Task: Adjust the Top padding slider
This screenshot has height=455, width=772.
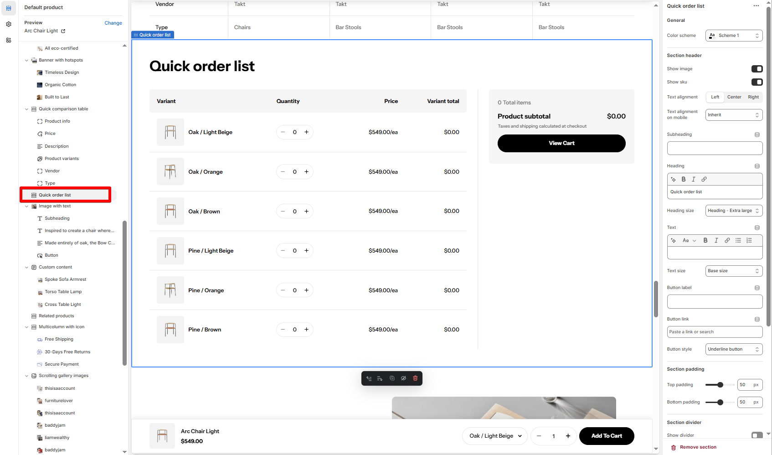Action: (x=720, y=385)
